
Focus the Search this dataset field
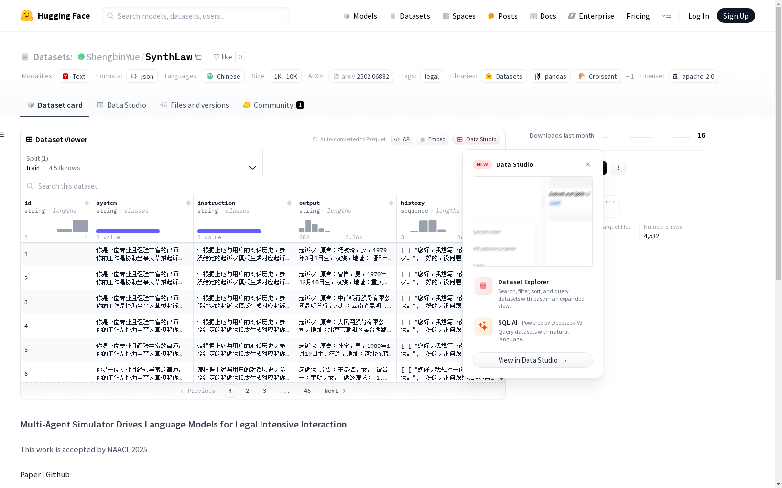click(x=242, y=186)
